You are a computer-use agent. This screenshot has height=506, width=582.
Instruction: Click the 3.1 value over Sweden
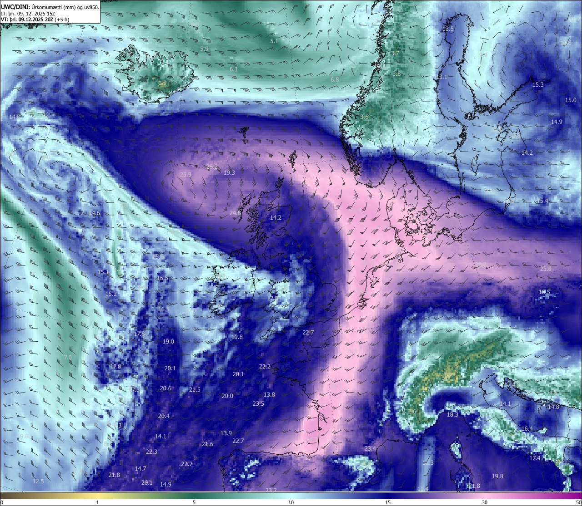pyautogui.click(x=442, y=77)
